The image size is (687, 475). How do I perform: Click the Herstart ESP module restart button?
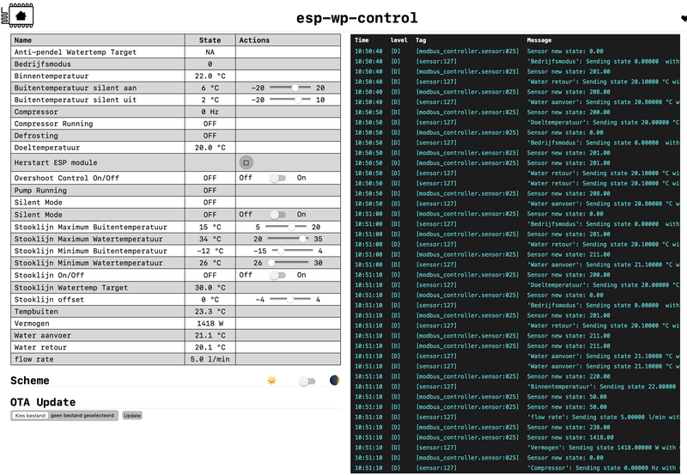(246, 162)
